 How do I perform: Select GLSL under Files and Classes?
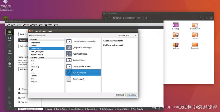(x=47, y=73)
